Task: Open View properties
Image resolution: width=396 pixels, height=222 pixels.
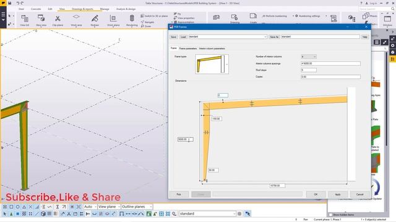Action: coord(184,18)
